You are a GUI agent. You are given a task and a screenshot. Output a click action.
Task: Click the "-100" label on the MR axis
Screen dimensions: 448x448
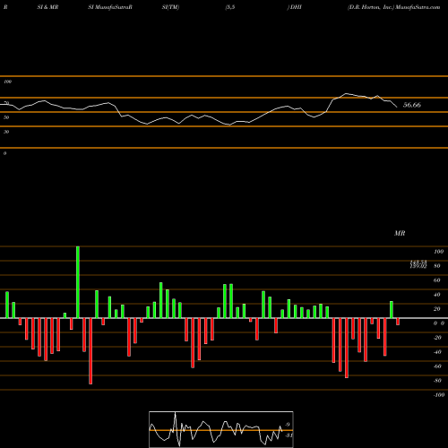[439, 395]
